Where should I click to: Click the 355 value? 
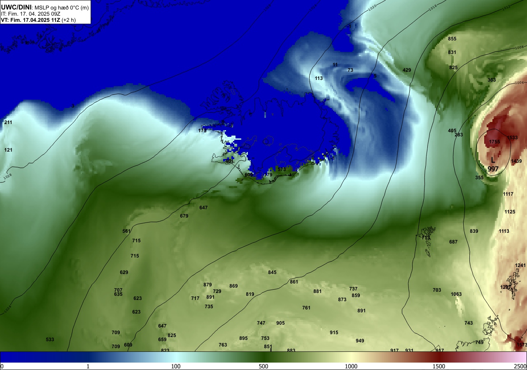pyautogui.click(x=479, y=178)
